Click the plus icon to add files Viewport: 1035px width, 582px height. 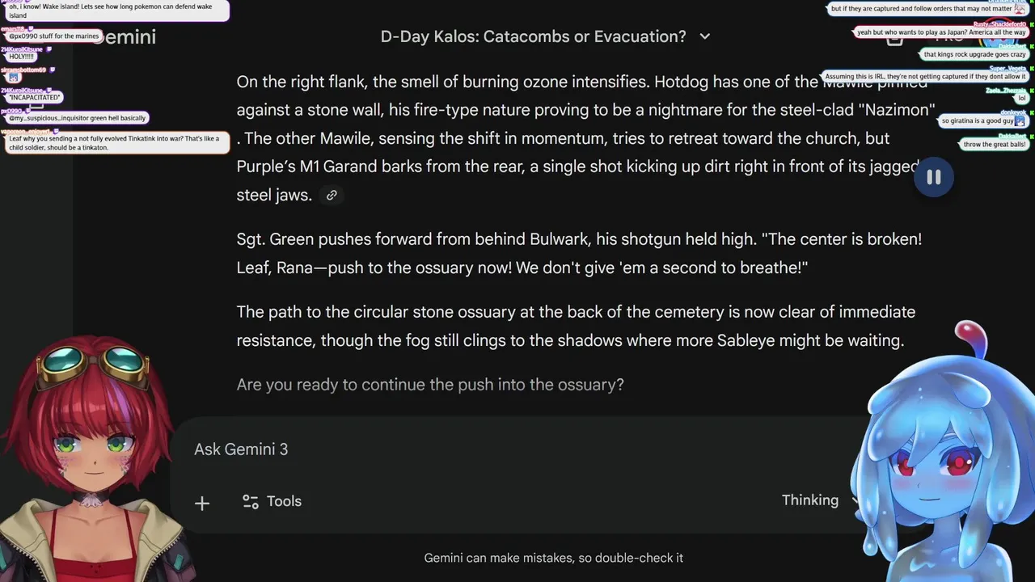(202, 503)
